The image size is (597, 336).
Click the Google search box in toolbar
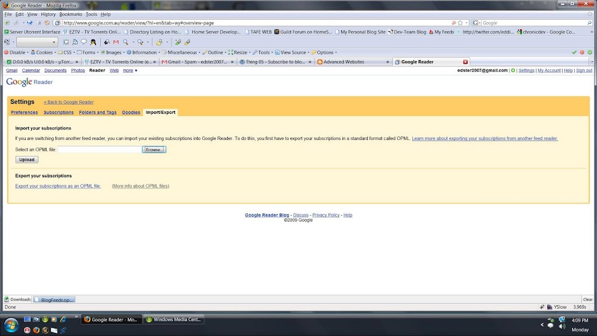534,23
